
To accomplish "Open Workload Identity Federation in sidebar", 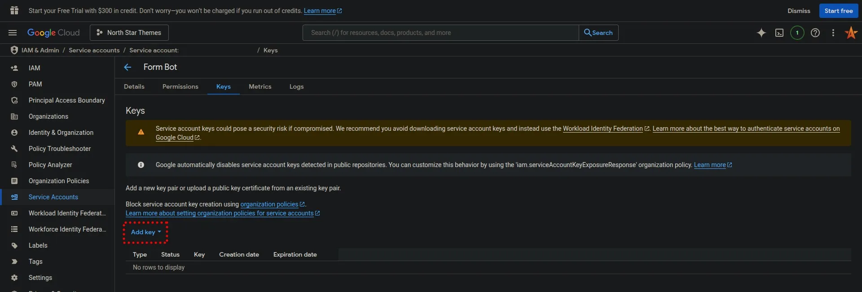I will [67, 213].
